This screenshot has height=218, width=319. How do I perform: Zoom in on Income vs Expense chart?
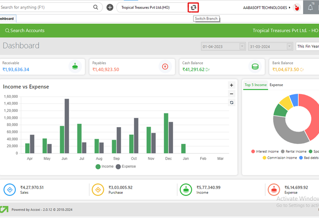coord(232,85)
